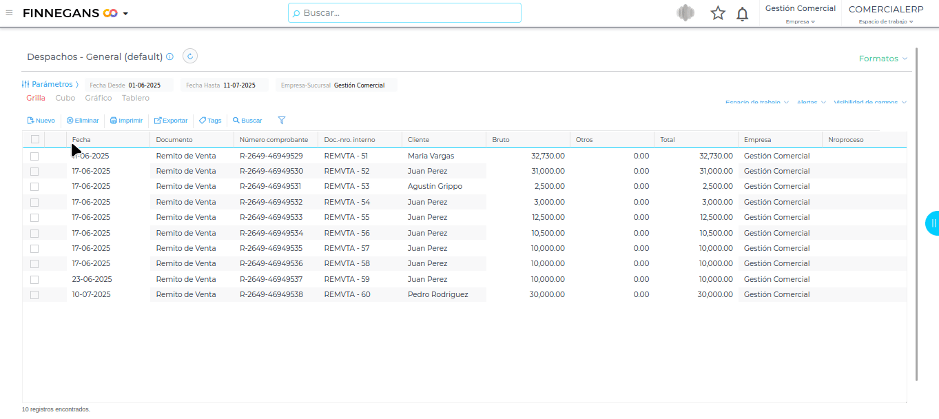This screenshot has height=419, width=939.
Task: Click the refresh icon beside the title
Action: click(x=190, y=57)
